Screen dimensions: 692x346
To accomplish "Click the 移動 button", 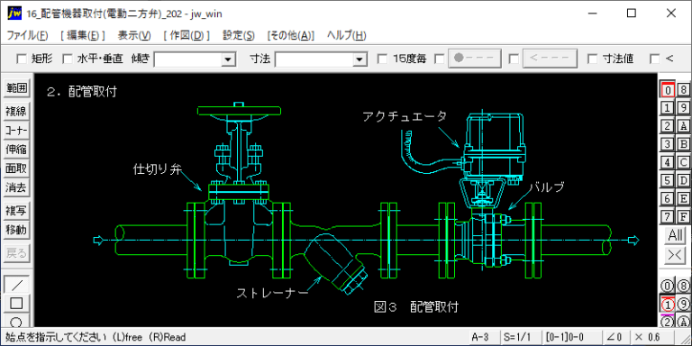I will 17,230.
